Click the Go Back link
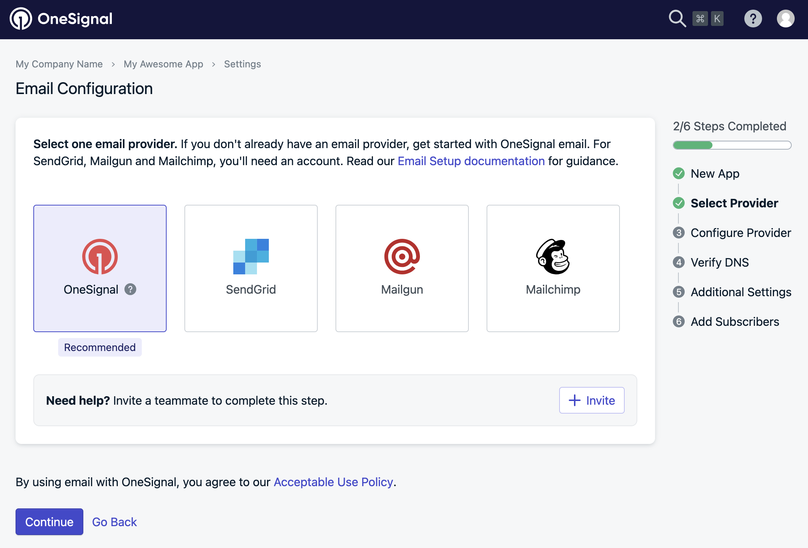808x548 pixels. pos(114,522)
